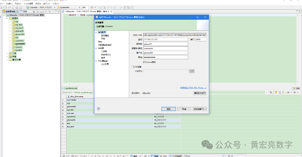The width and height of the screenshot is (302, 157).
Task: Open the active connection dropdown in toolbar
Action: tap(55, 7)
